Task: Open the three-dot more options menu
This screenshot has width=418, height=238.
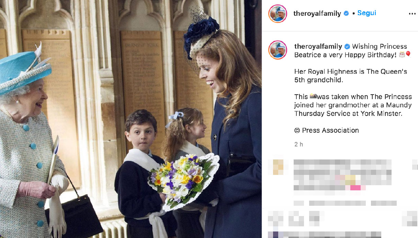Action: (412, 14)
